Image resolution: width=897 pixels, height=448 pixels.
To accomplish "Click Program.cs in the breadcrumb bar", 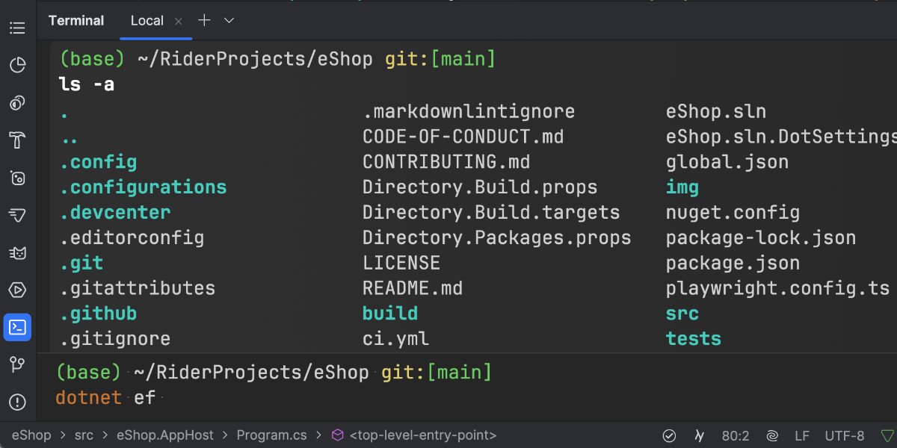I will pyautogui.click(x=271, y=435).
